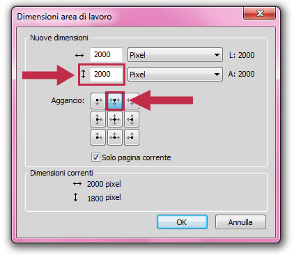Select the center anchor button
The height and width of the screenshot is (255, 294).
tap(115, 119)
